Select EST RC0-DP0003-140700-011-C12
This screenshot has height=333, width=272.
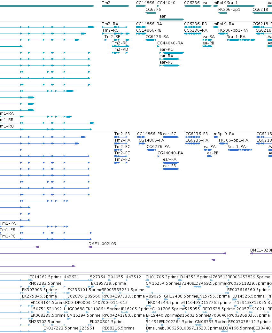click(97, 302)
